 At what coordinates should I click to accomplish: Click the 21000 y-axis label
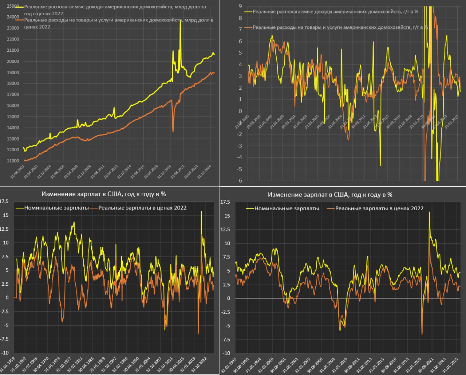pyautogui.click(x=13, y=50)
